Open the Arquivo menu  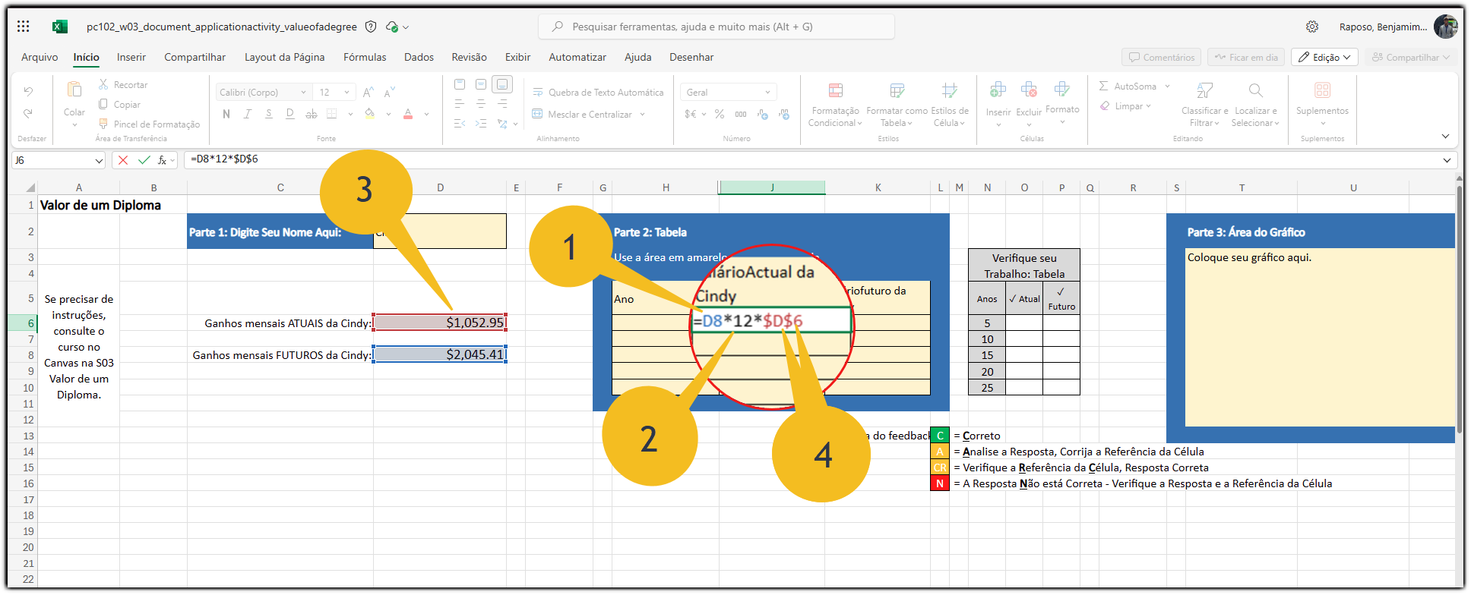point(40,57)
